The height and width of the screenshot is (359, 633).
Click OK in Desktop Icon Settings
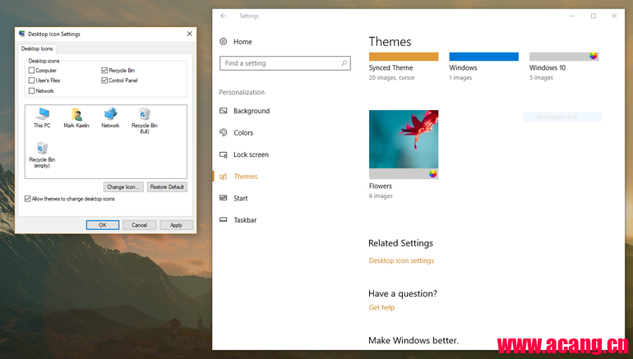(x=103, y=224)
